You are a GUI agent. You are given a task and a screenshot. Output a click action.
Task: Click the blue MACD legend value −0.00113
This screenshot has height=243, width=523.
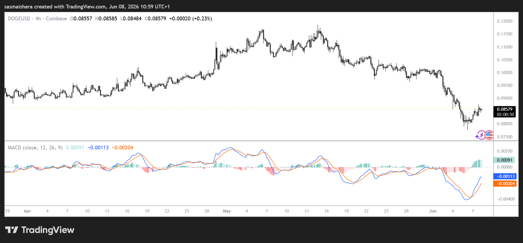pos(98,148)
